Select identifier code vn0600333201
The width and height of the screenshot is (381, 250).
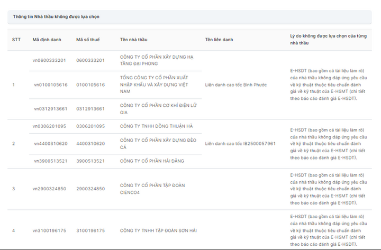pos(49,60)
